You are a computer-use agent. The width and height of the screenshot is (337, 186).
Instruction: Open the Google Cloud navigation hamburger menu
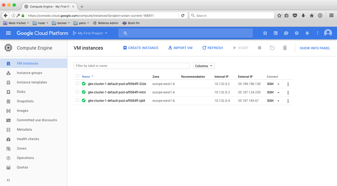(8, 33)
